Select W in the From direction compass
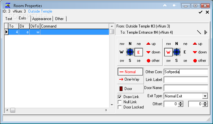This screenshot has height=124, width=213. click(x=122, y=52)
